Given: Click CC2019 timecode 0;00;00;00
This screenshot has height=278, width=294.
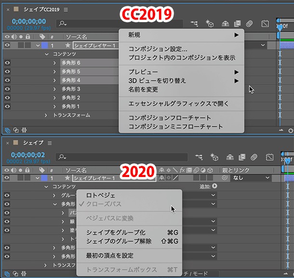Looking at the screenshot, I should pyautogui.click(x=29, y=21).
